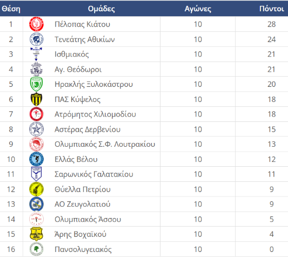Click the Αστέρας Δερβενίου star logo
288x259 pixels.
coord(36,129)
